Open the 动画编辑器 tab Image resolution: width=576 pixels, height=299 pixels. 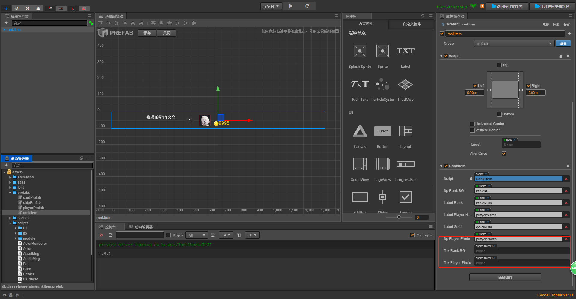coord(141,227)
